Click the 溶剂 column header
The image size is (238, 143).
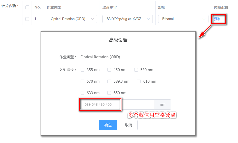(162, 7)
